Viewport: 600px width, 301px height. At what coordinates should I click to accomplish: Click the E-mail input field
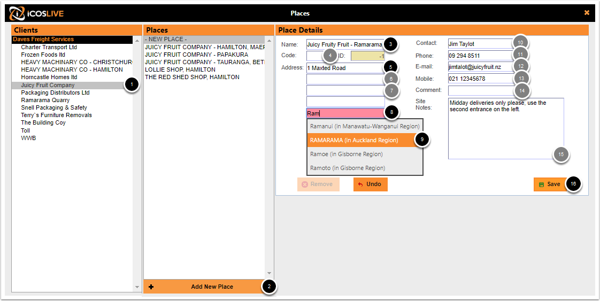482,67
